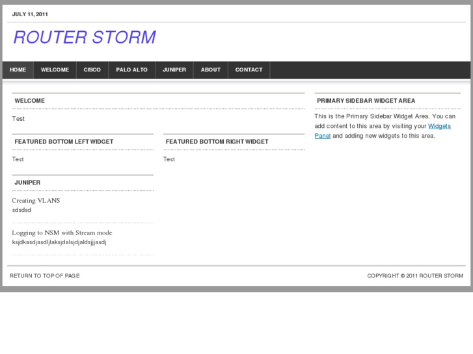This screenshot has height=354, width=473.
Task: Click Test under Featured Bottom Left Widget
Action: (x=18, y=159)
